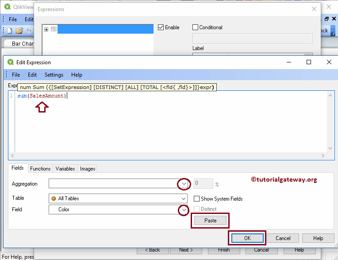Click the New document icon in QlikView toolbar

pyautogui.click(x=9, y=31)
